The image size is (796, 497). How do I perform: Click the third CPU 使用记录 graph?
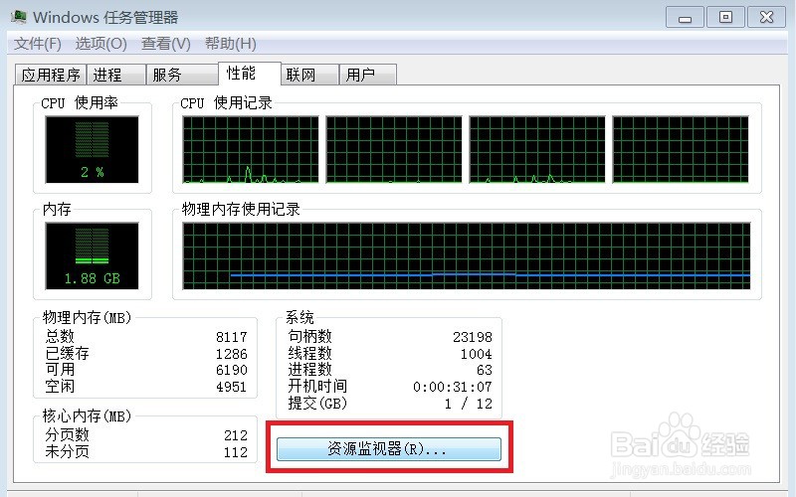click(x=537, y=150)
